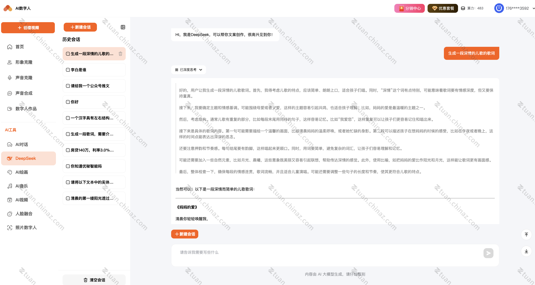Viewport: 535px width, 285px height.
Task: Open conversation 李白是谁
Action: click(94, 70)
